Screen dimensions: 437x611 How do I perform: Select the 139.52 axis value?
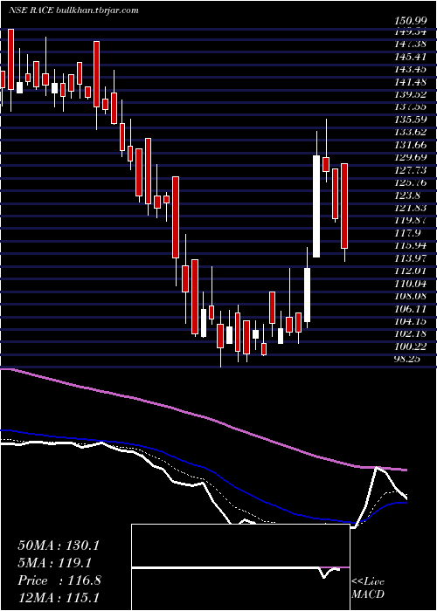[413, 94]
